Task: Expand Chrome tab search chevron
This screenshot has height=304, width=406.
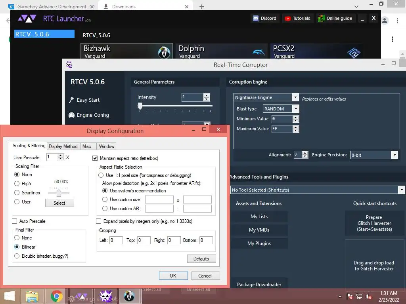Action: (x=356, y=7)
